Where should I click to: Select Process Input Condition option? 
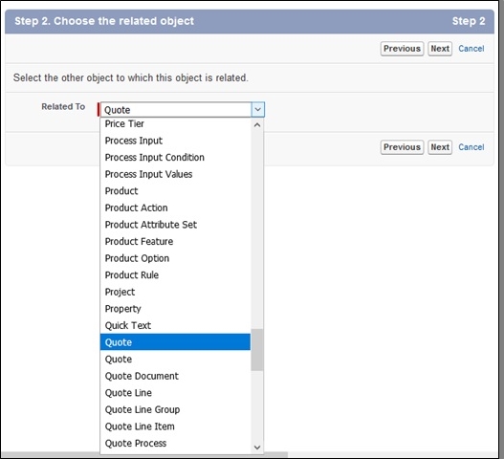tap(175, 157)
